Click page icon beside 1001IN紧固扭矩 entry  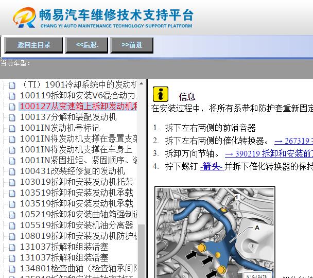tap(12, 161)
